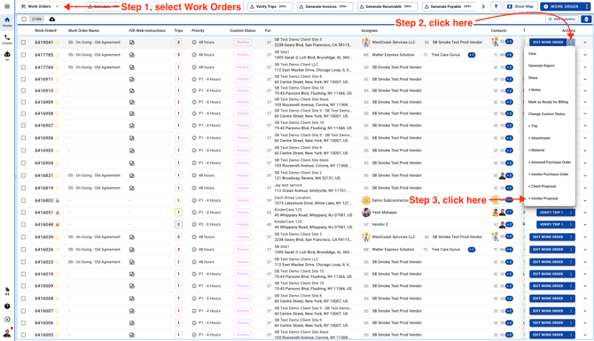Open the AI assistant icon in sidebar
The width and height of the screenshot is (594, 341).
(x=7, y=56)
